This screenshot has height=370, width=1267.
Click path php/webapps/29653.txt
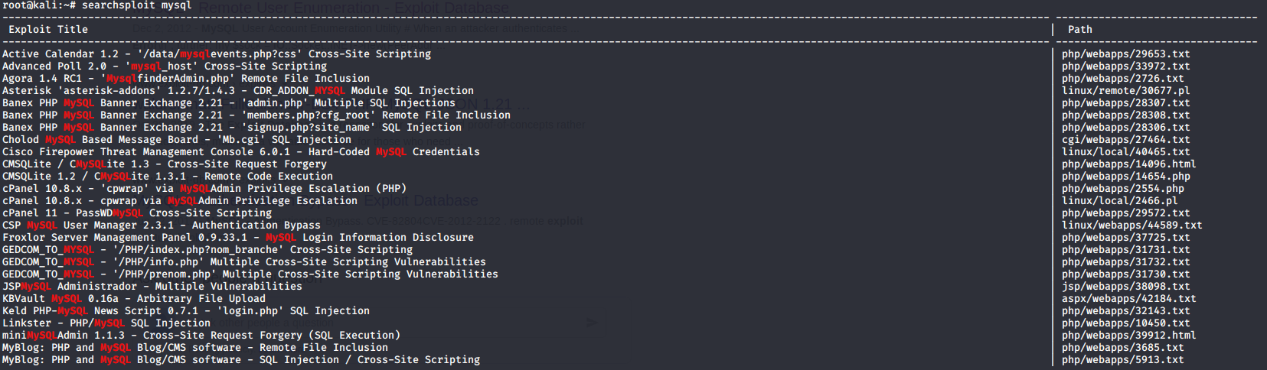click(x=1126, y=54)
